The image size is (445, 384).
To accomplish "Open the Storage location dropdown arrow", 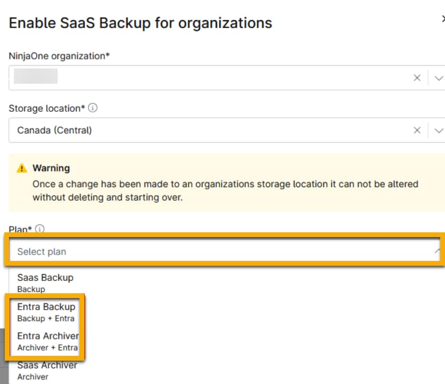I will click(438, 130).
